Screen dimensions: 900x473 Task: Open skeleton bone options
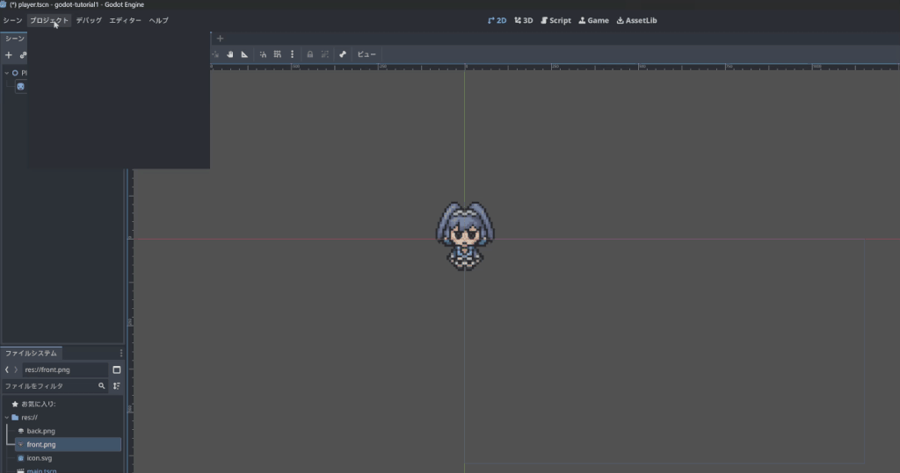click(x=343, y=54)
